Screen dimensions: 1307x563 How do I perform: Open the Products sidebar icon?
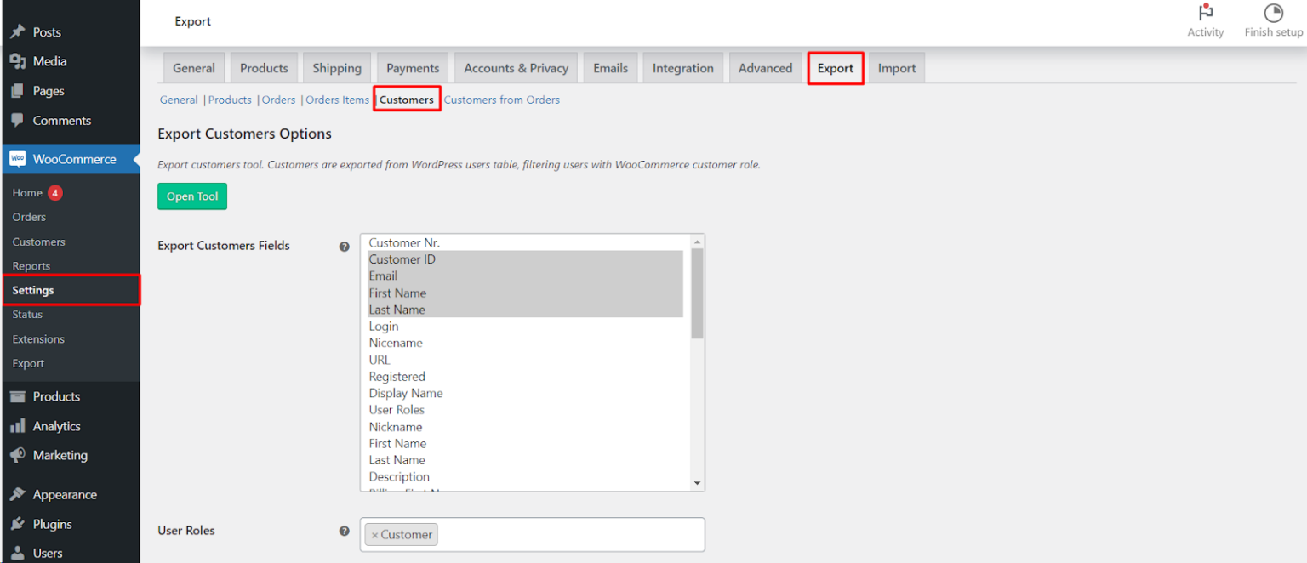click(x=17, y=395)
